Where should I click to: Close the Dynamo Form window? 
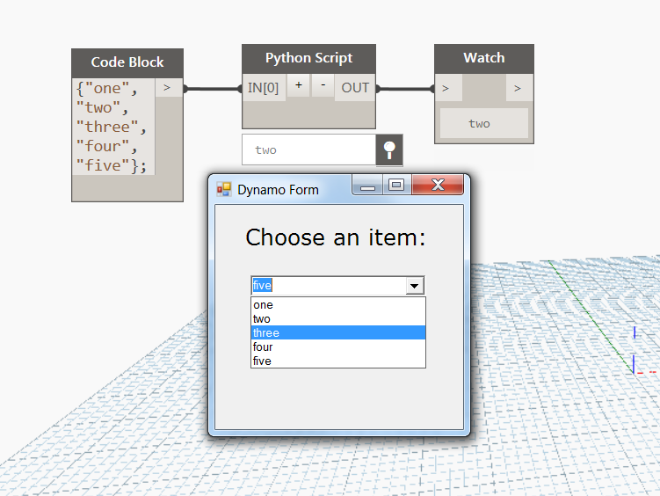[438, 186]
